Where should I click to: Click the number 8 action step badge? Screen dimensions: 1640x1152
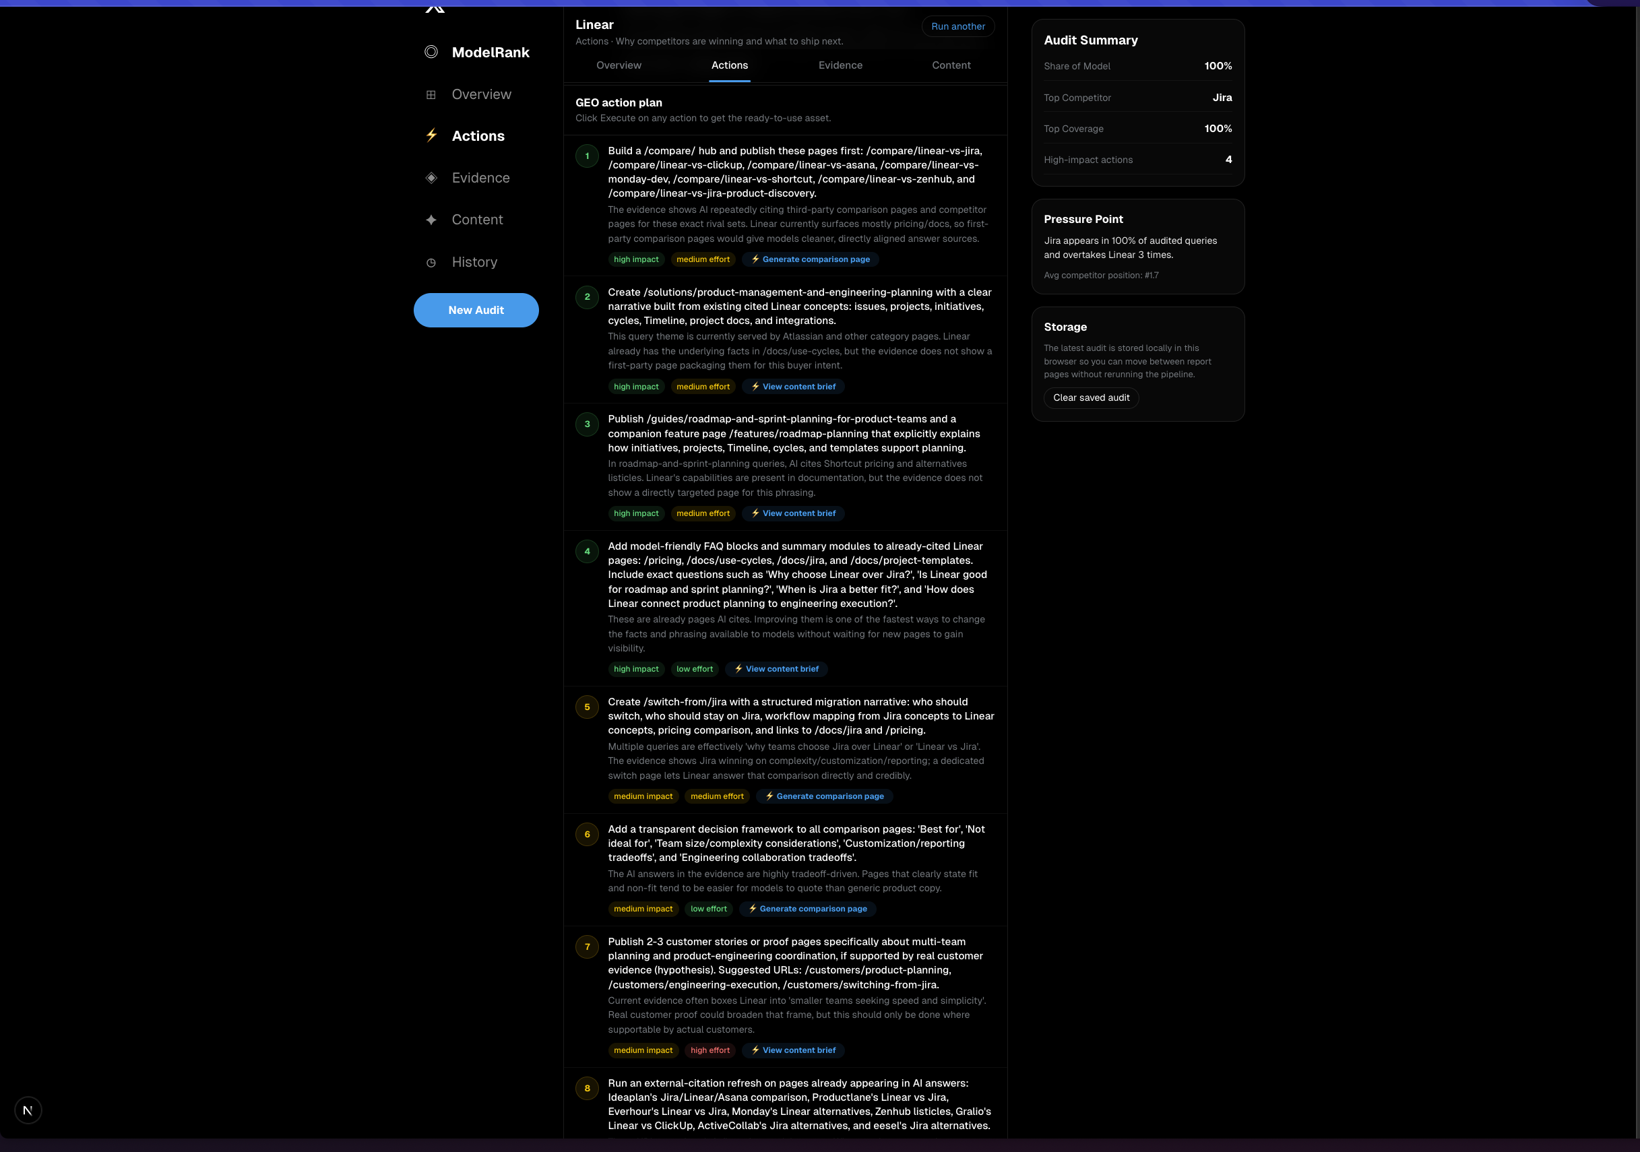click(587, 1089)
